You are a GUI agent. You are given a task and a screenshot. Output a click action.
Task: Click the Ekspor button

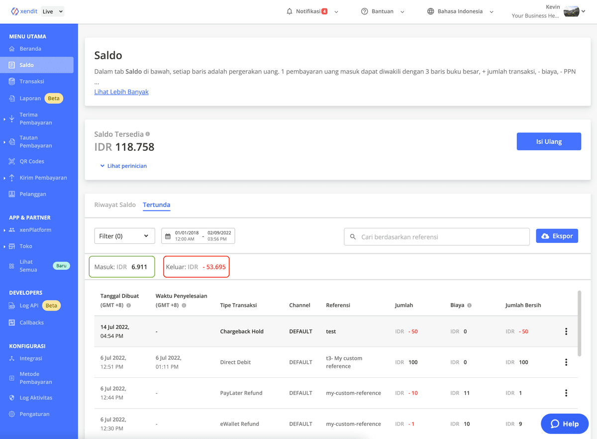coord(557,236)
